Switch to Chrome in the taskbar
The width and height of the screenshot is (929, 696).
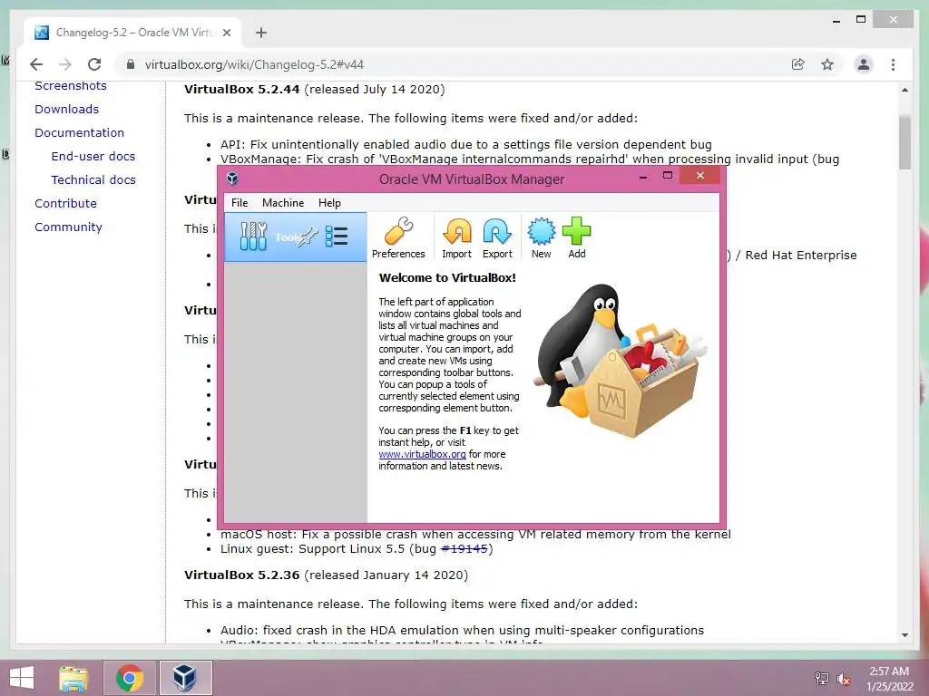point(130,678)
